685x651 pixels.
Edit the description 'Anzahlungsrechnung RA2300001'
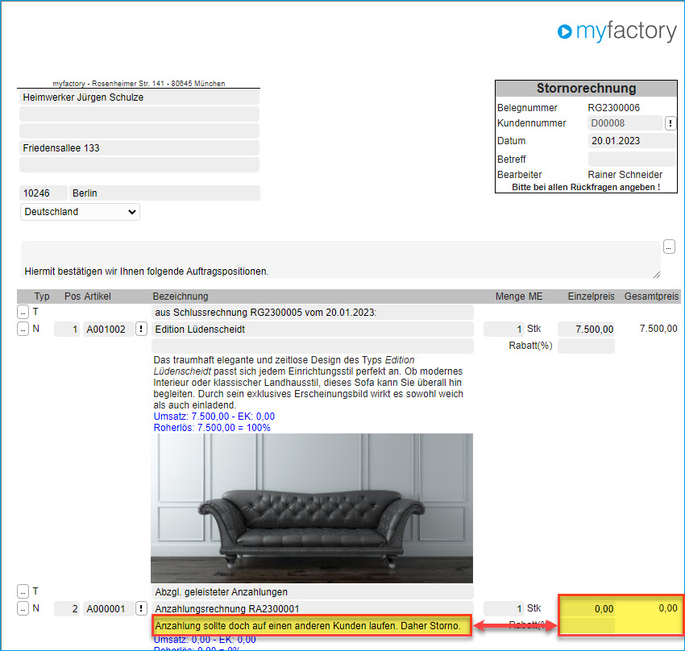313,608
